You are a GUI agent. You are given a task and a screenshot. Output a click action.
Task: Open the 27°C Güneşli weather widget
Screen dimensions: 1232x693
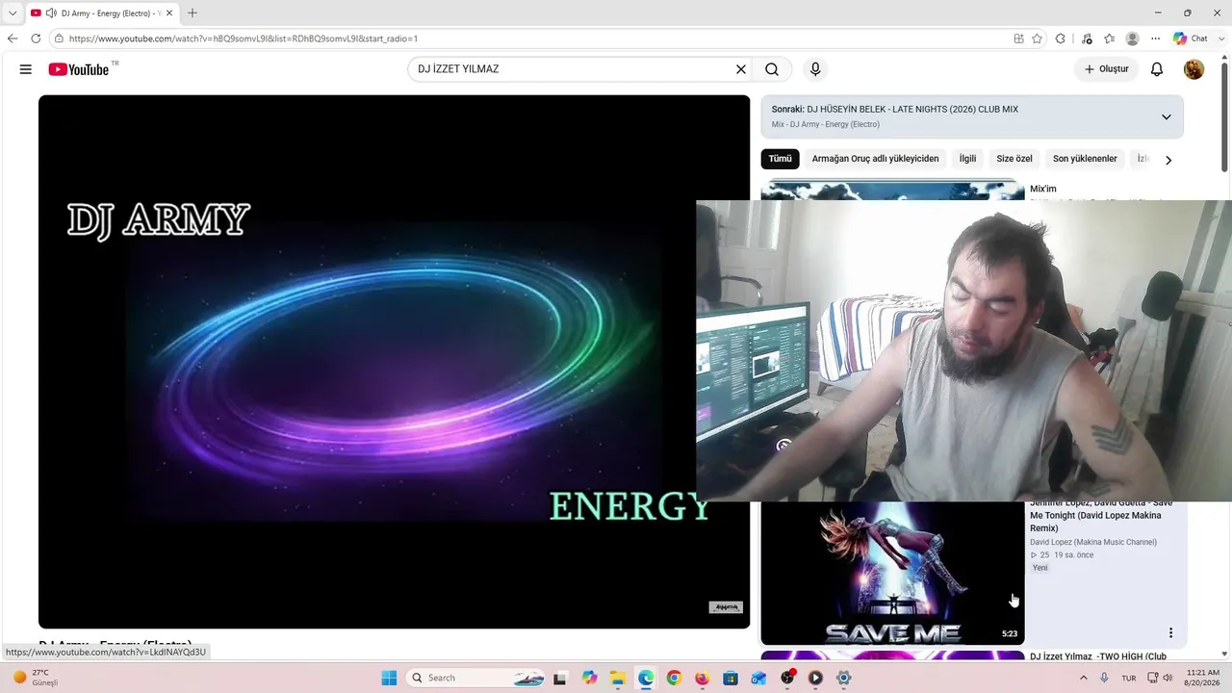pos(35,678)
